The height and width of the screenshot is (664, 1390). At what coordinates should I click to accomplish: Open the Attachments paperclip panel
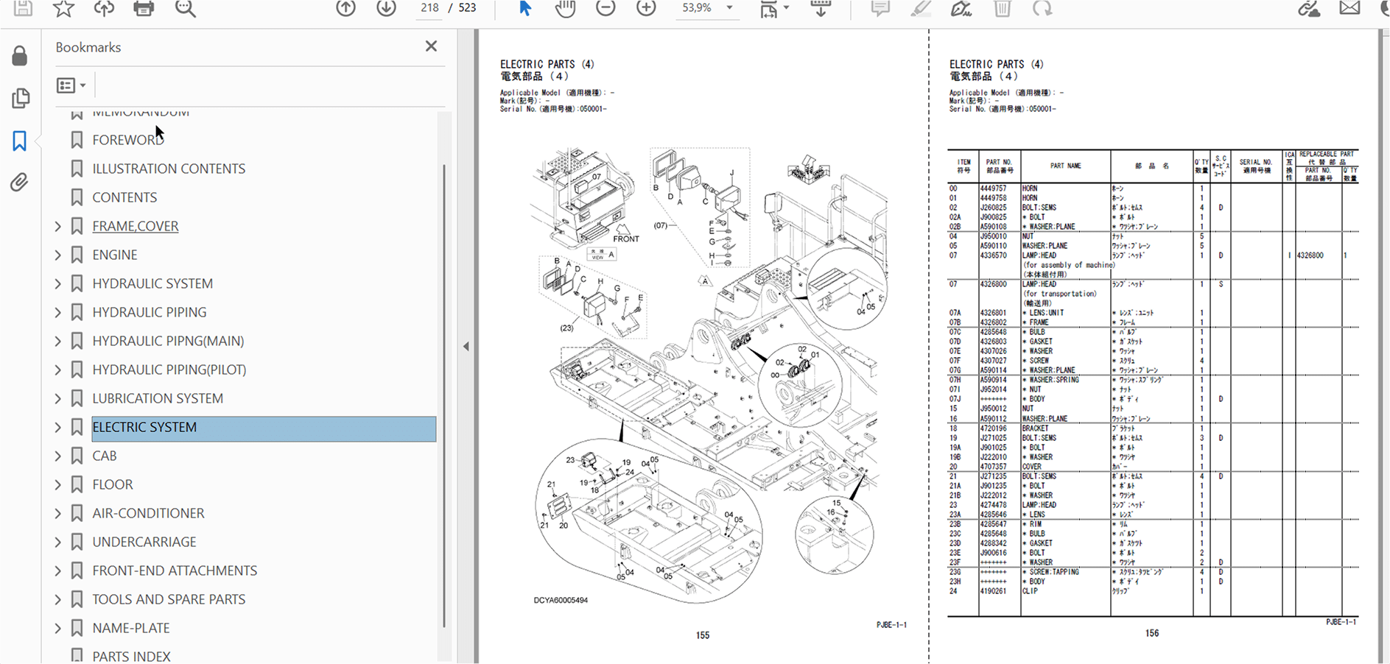tap(20, 182)
